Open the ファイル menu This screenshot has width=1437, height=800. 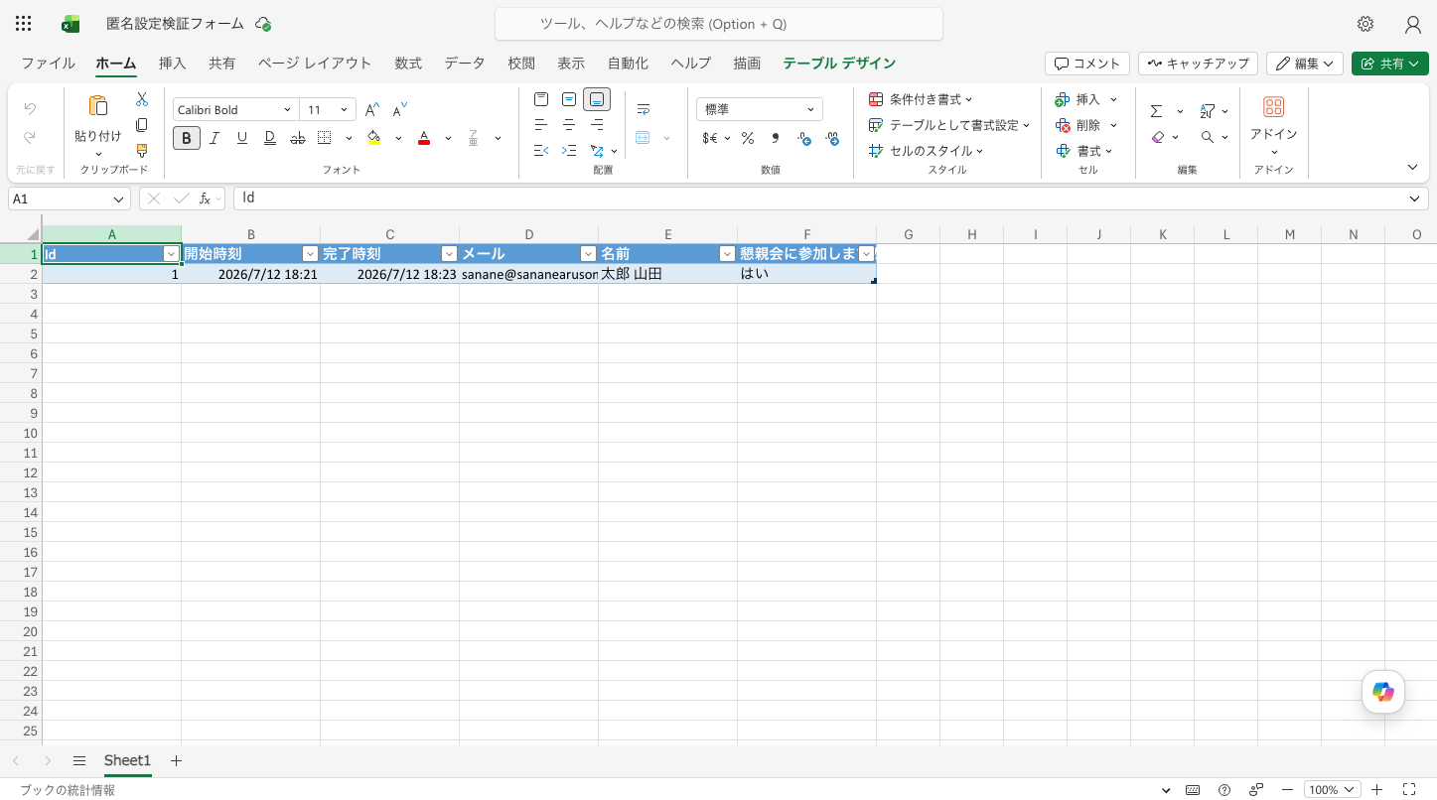(x=48, y=63)
